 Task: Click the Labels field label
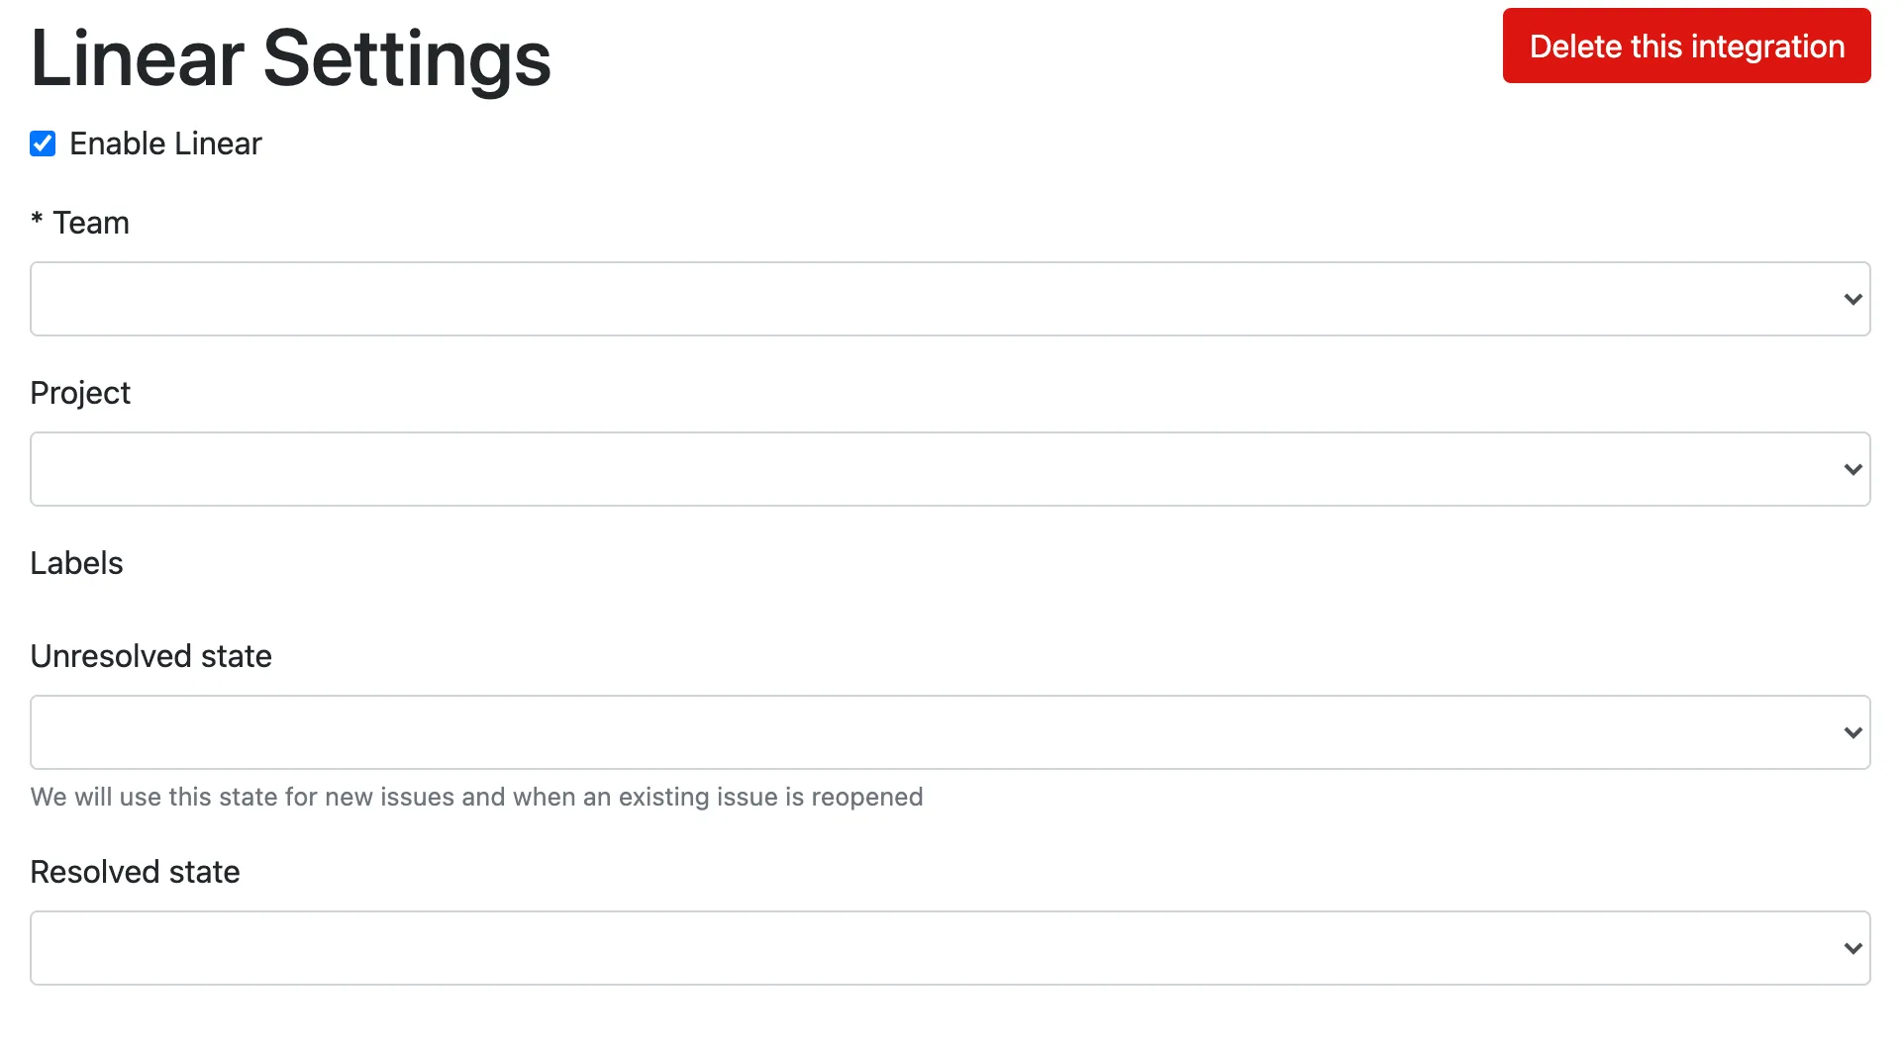click(x=76, y=563)
